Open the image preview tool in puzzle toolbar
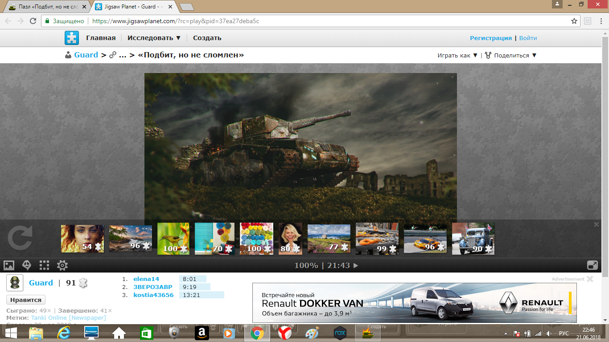 (9, 265)
